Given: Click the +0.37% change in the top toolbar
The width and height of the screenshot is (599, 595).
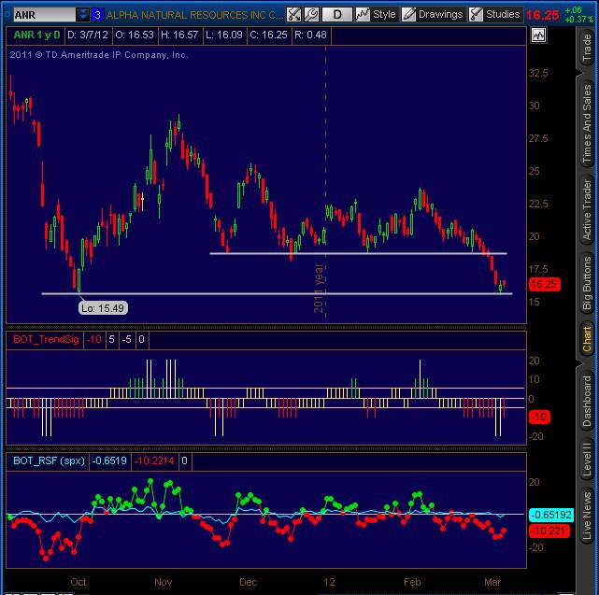Looking at the screenshot, I should pos(578,19).
